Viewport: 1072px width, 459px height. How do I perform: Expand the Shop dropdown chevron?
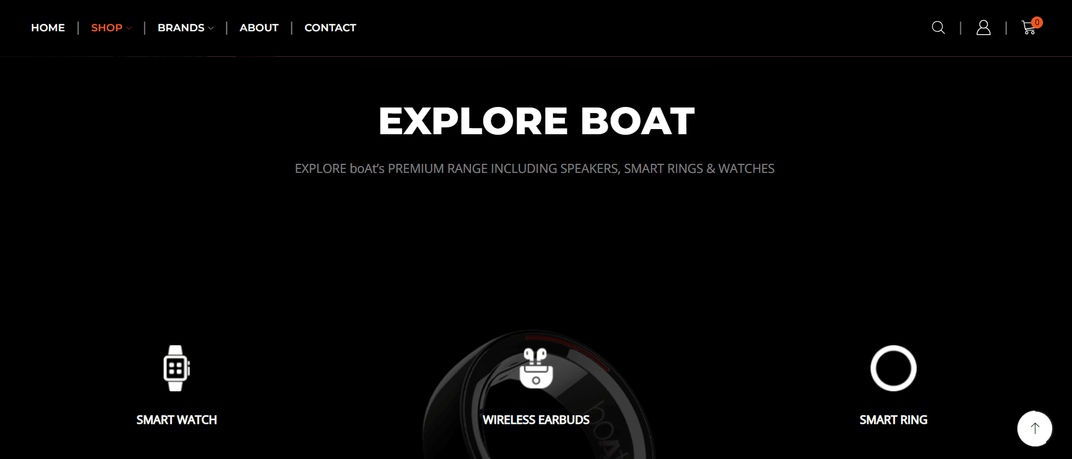pyautogui.click(x=129, y=28)
